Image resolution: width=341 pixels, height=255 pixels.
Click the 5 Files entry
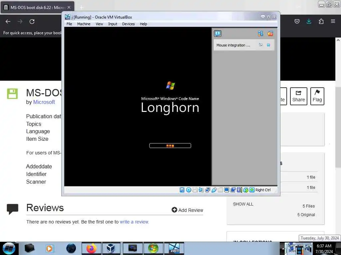309,206
